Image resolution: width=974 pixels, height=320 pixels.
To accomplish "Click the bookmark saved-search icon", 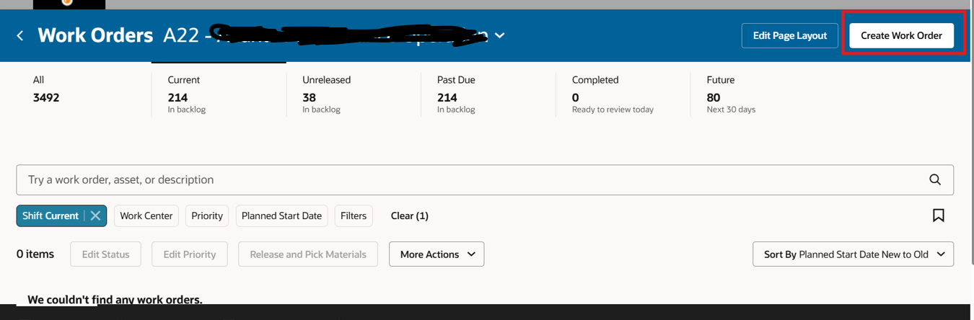I will [x=938, y=215].
